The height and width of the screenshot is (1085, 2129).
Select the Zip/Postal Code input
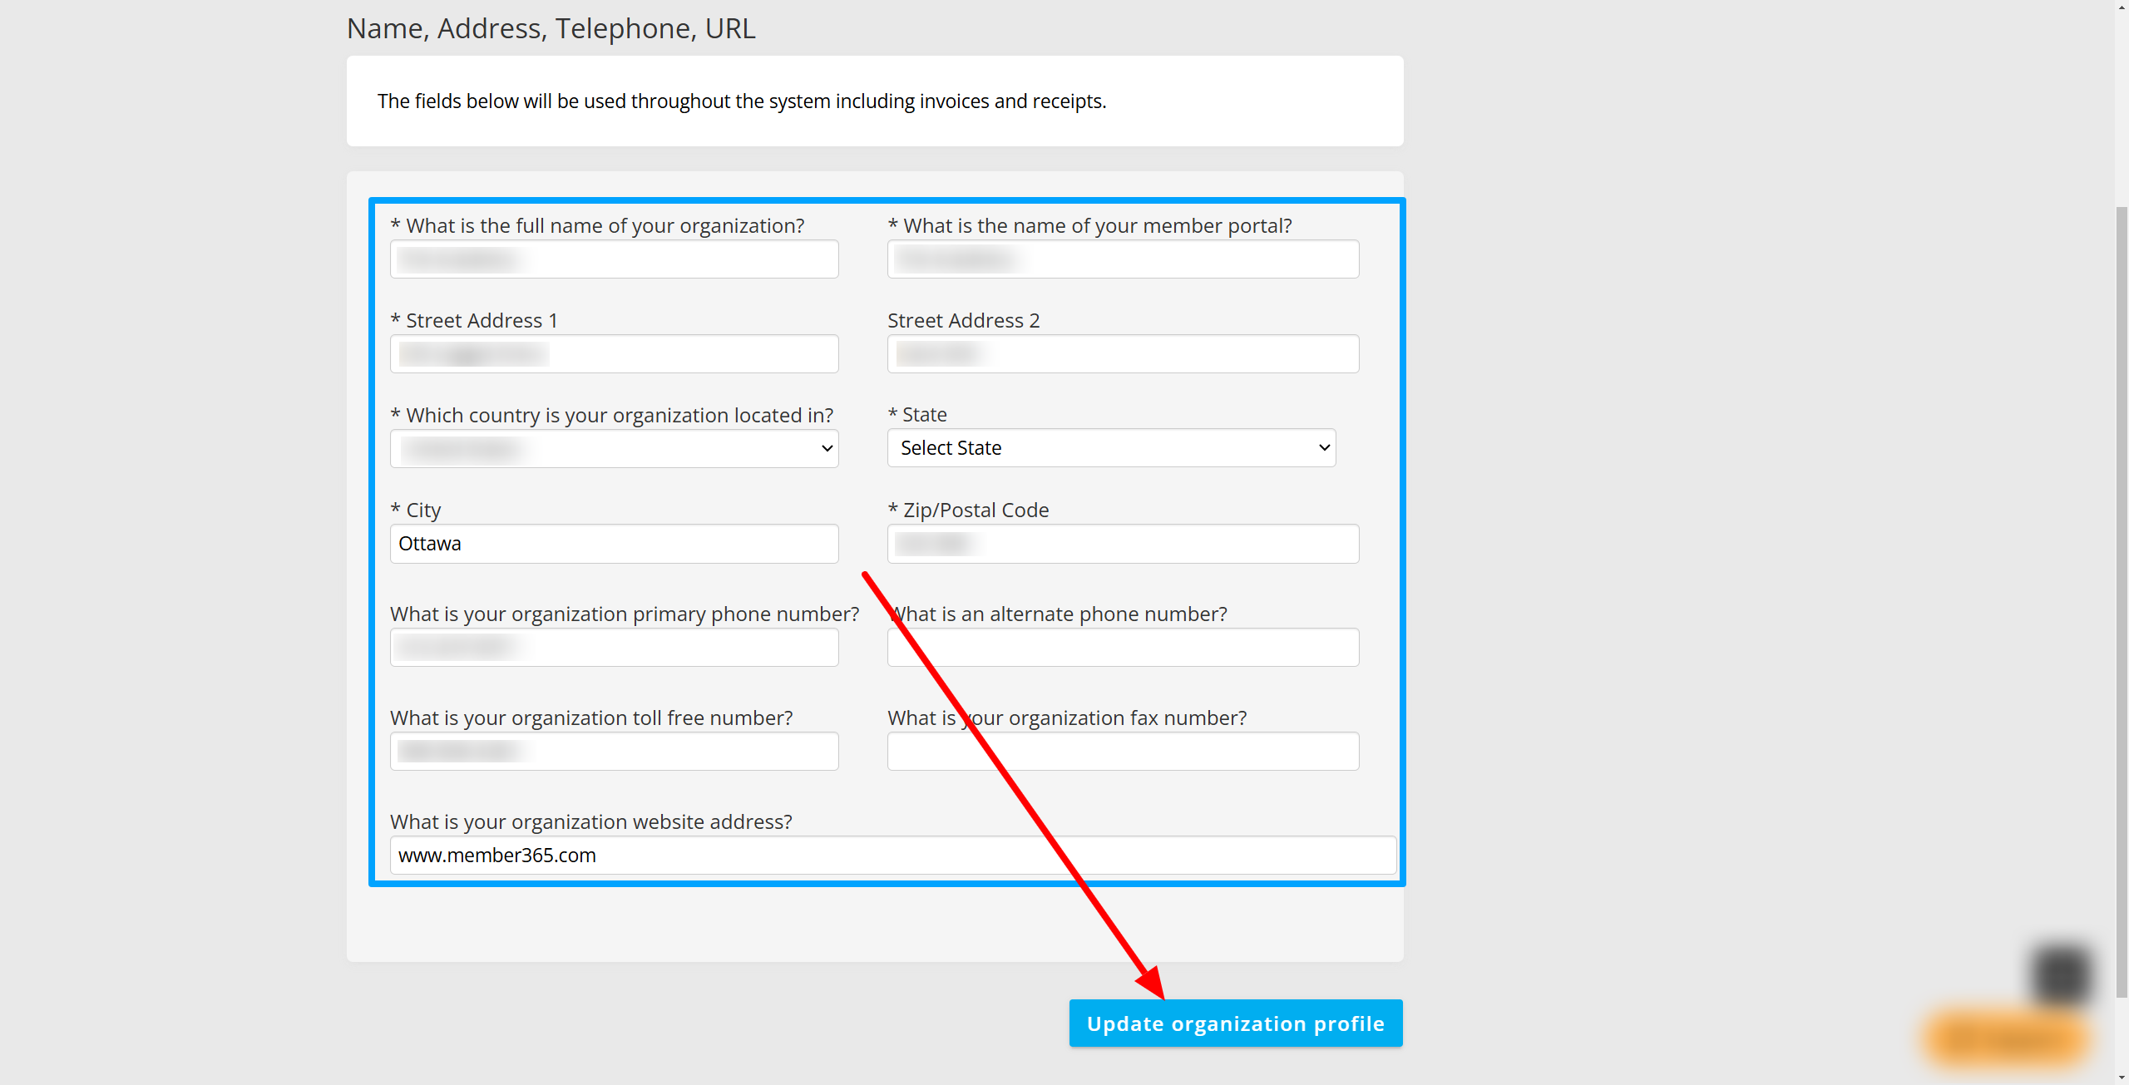(1124, 544)
